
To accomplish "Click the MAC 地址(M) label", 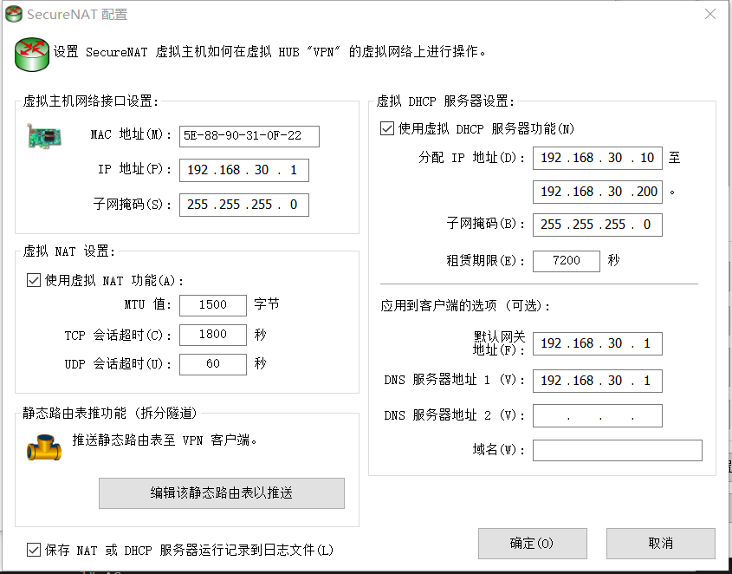I will point(132,135).
